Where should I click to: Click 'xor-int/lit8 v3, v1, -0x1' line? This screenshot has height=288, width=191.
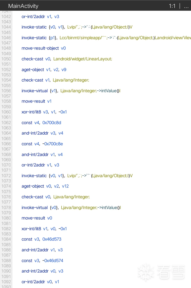coord(44,112)
